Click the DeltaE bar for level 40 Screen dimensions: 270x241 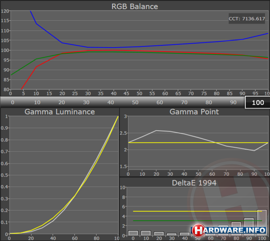(x=184, y=234)
